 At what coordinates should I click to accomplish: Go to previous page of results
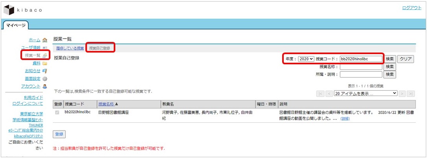329,93
